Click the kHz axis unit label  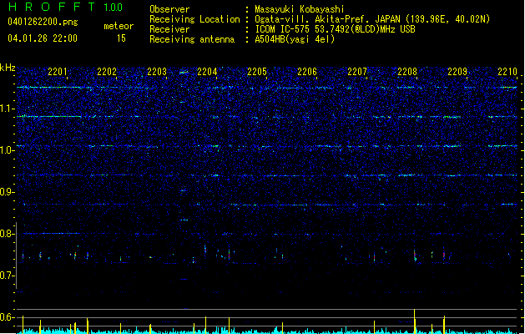(x=8, y=68)
